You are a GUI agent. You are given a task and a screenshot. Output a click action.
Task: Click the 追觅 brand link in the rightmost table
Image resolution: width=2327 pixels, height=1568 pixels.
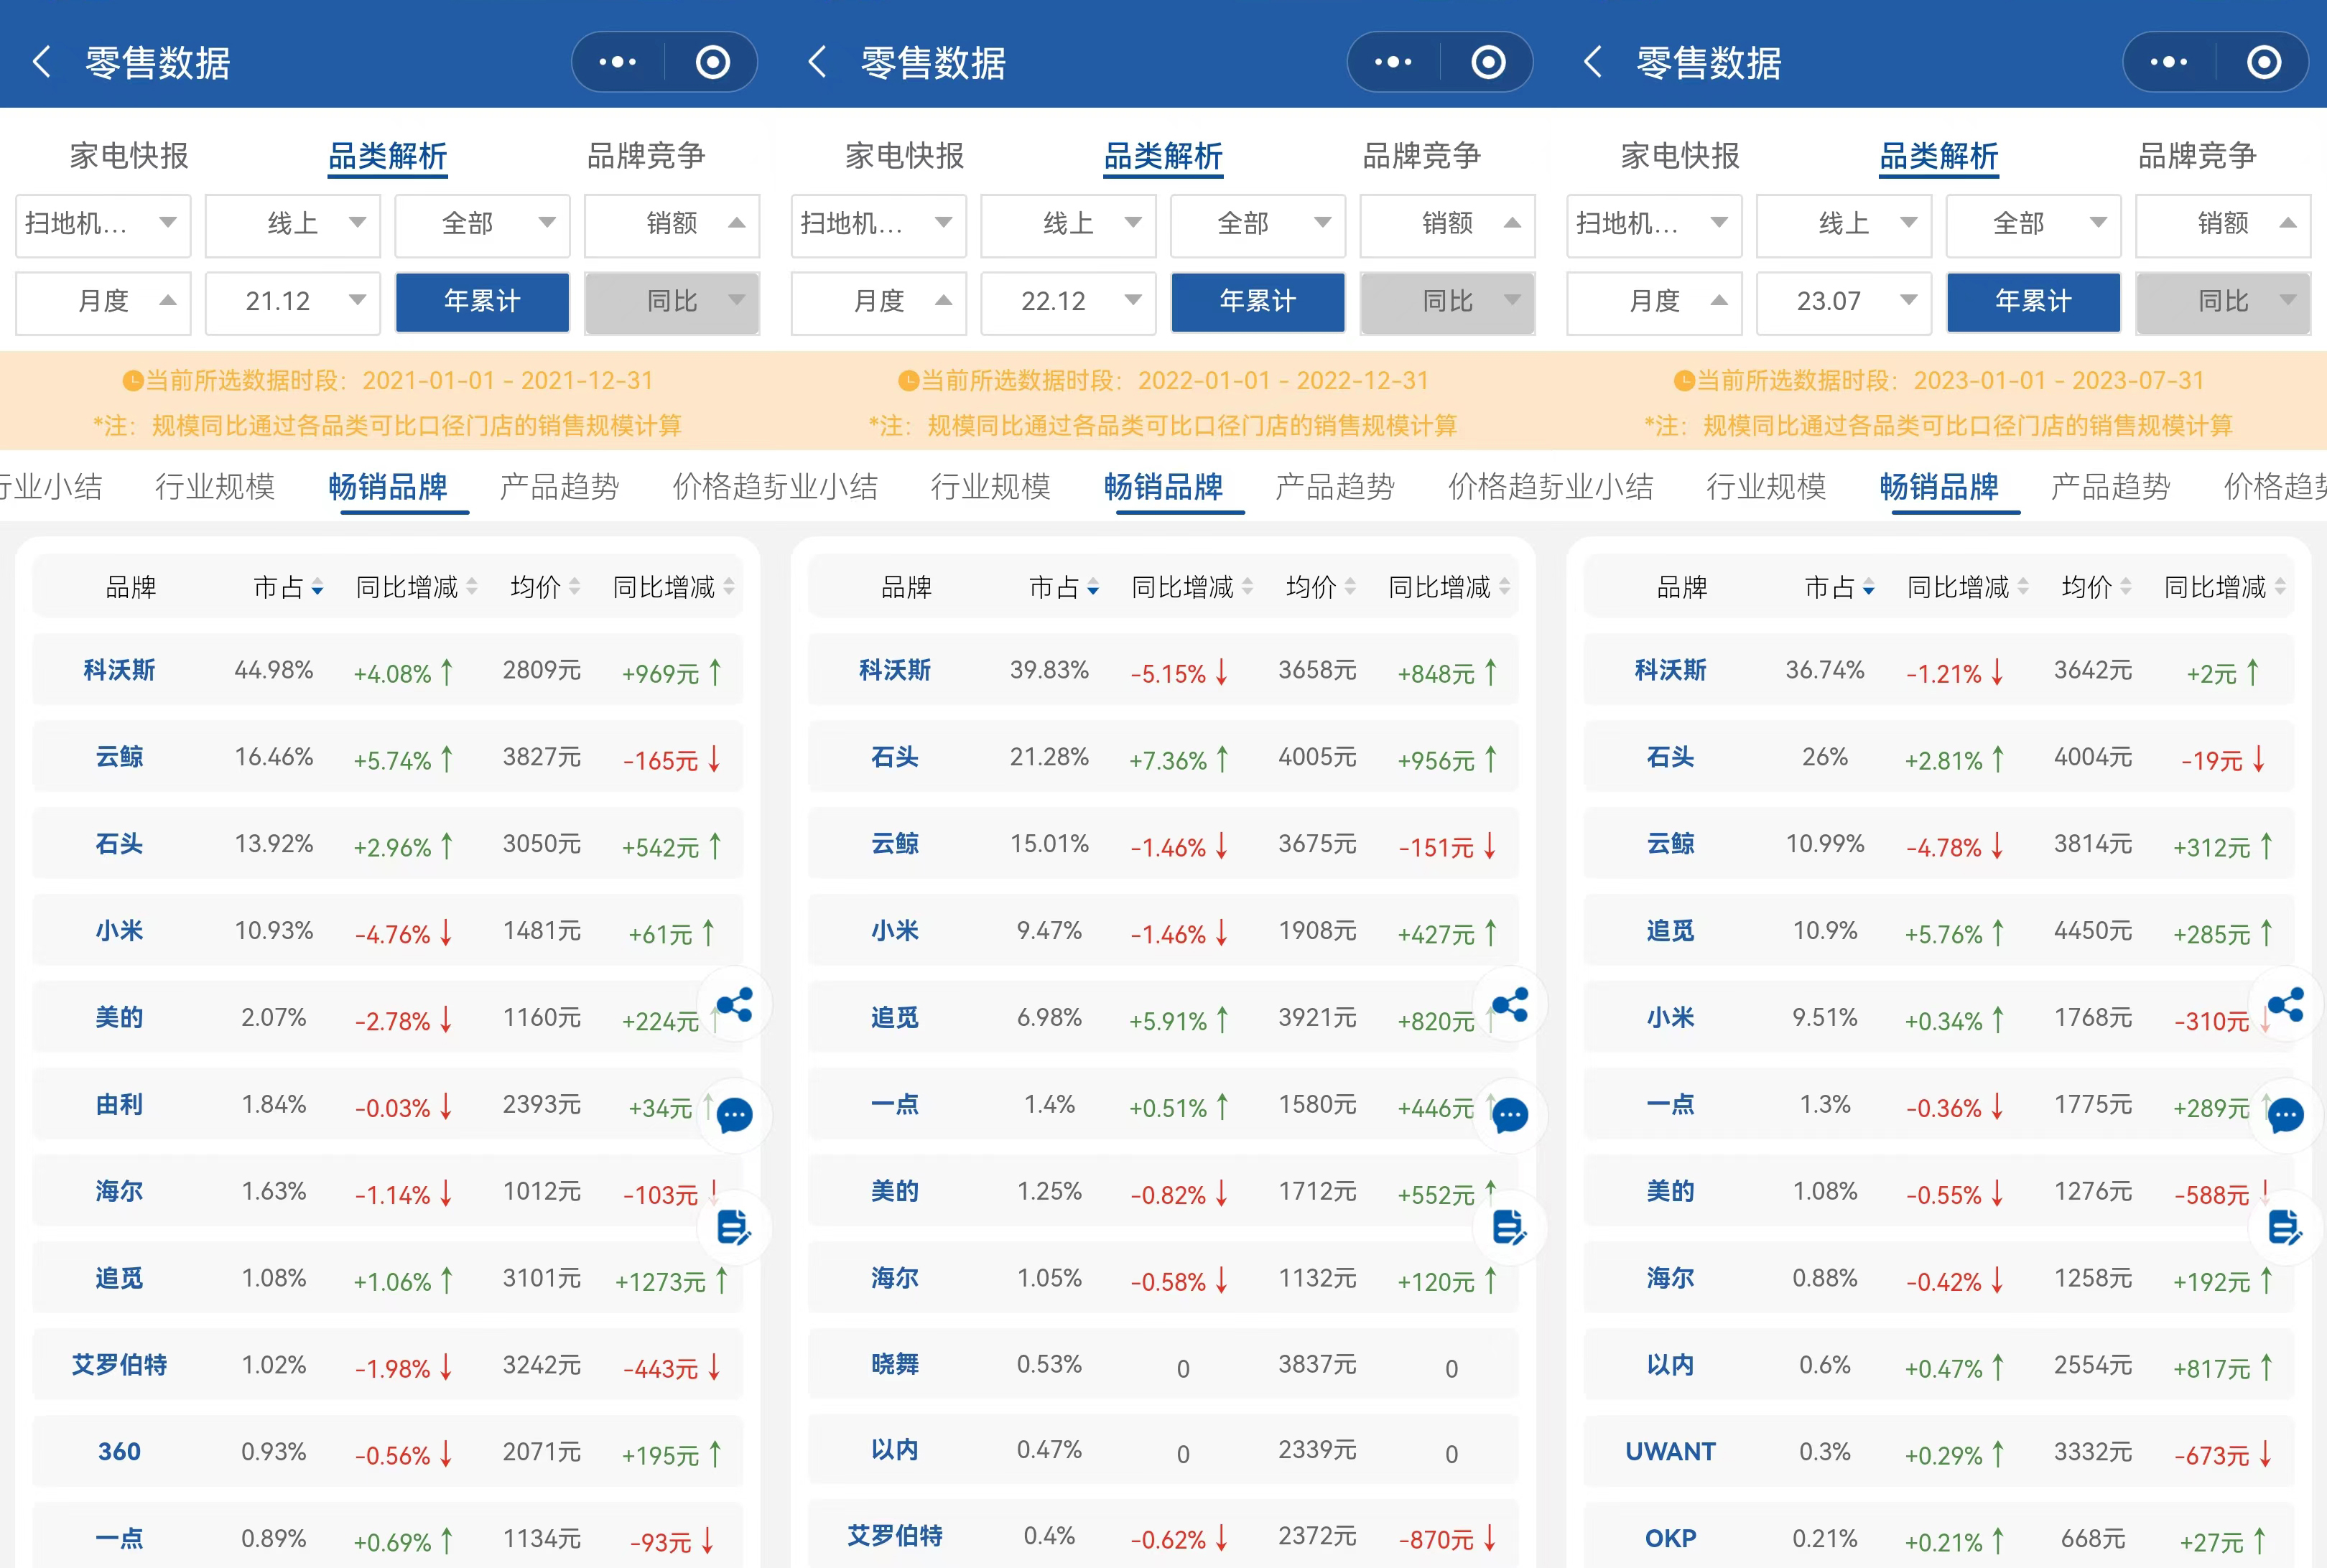click(x=1670, y=931)
